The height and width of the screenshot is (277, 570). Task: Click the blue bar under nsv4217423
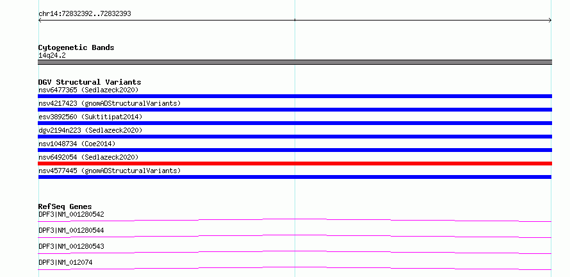pos(295,110)
